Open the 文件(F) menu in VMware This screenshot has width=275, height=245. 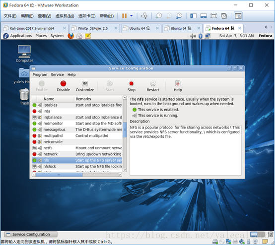pyautogui.click(x=10, y=16)
